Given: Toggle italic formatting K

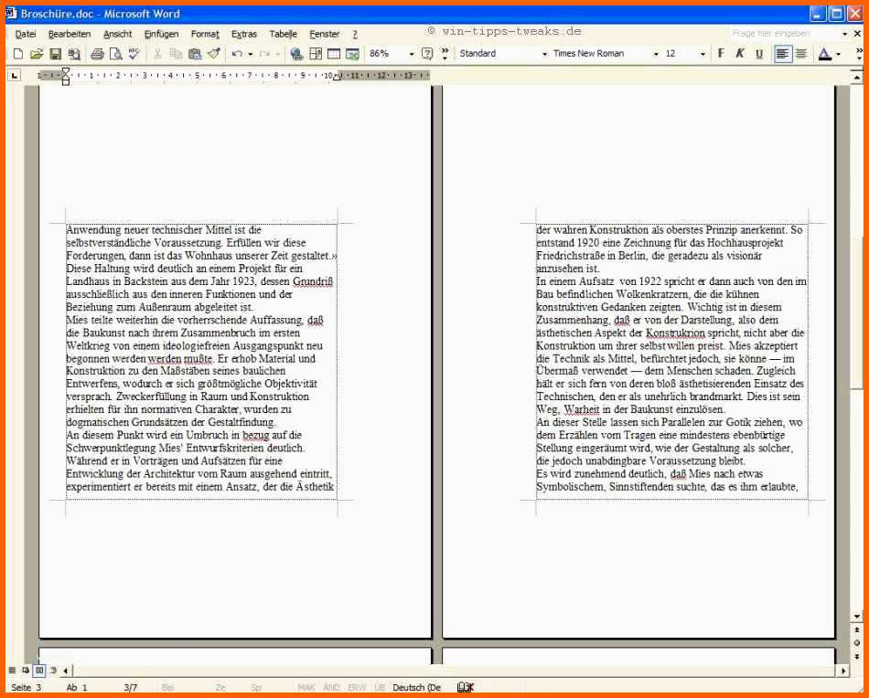Looking at the screenshot, I should (x=740, y=54).
